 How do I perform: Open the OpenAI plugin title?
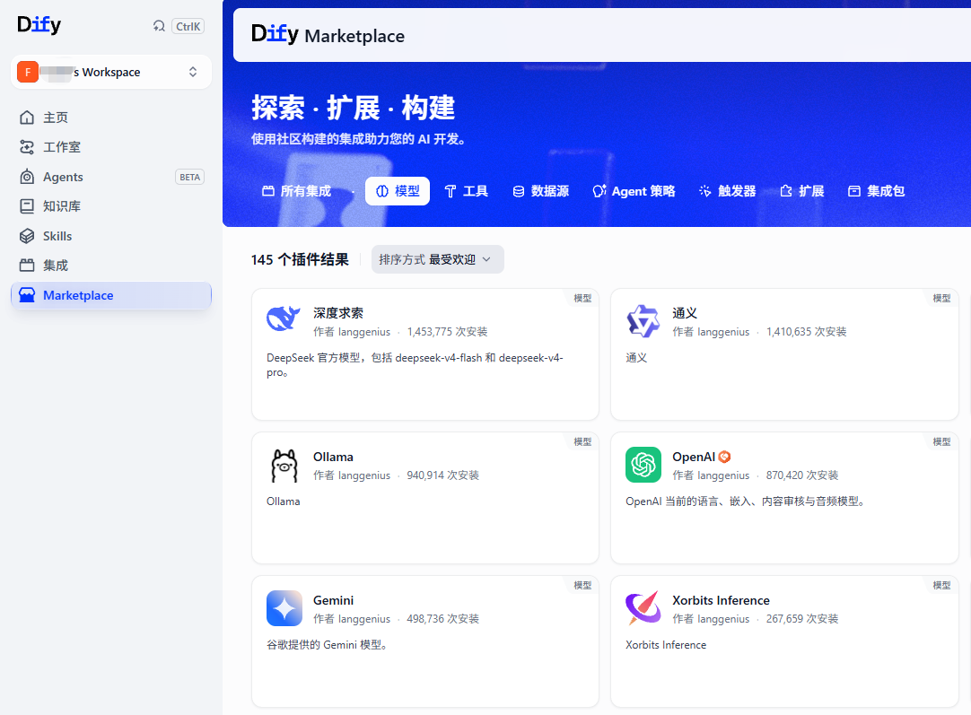tap(694, 457)
